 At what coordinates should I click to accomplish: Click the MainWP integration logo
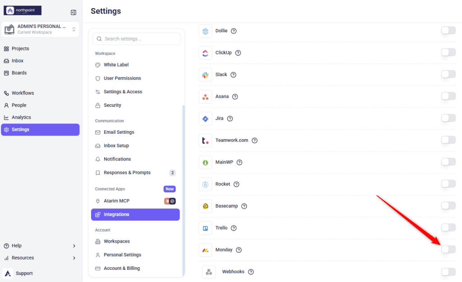click(x=205, y=162)
